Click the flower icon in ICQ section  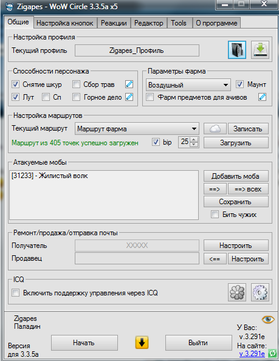click(237, 292)
